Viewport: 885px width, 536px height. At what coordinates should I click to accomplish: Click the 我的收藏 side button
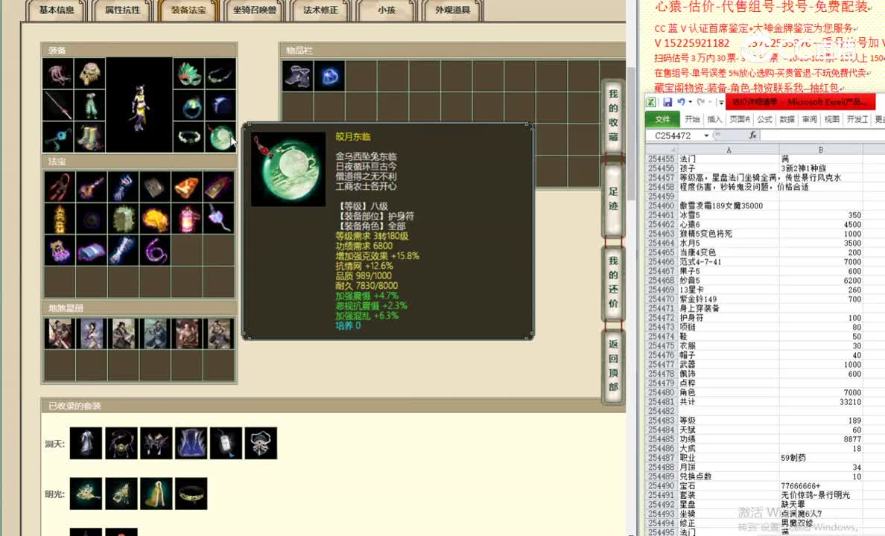point(613,115)
